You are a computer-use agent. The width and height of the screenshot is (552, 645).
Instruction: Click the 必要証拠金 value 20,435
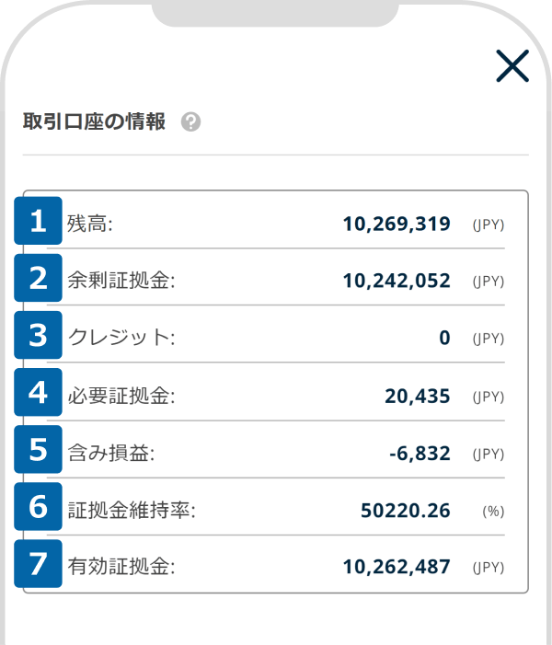tap(417, 396)
